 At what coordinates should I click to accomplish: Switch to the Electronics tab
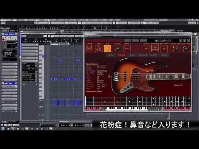143,55
